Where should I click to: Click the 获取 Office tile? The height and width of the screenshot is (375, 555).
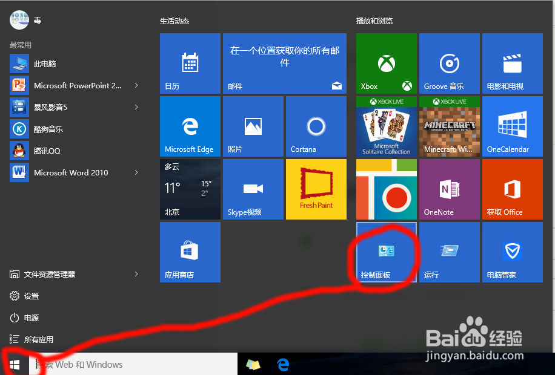click(512, 189)
